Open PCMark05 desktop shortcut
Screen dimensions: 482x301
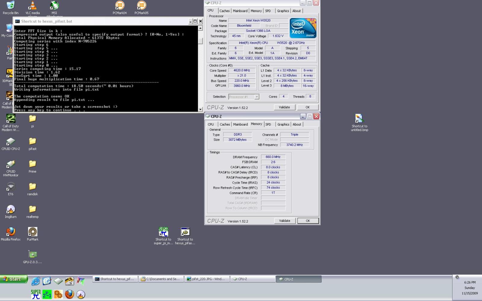point(141,8)
